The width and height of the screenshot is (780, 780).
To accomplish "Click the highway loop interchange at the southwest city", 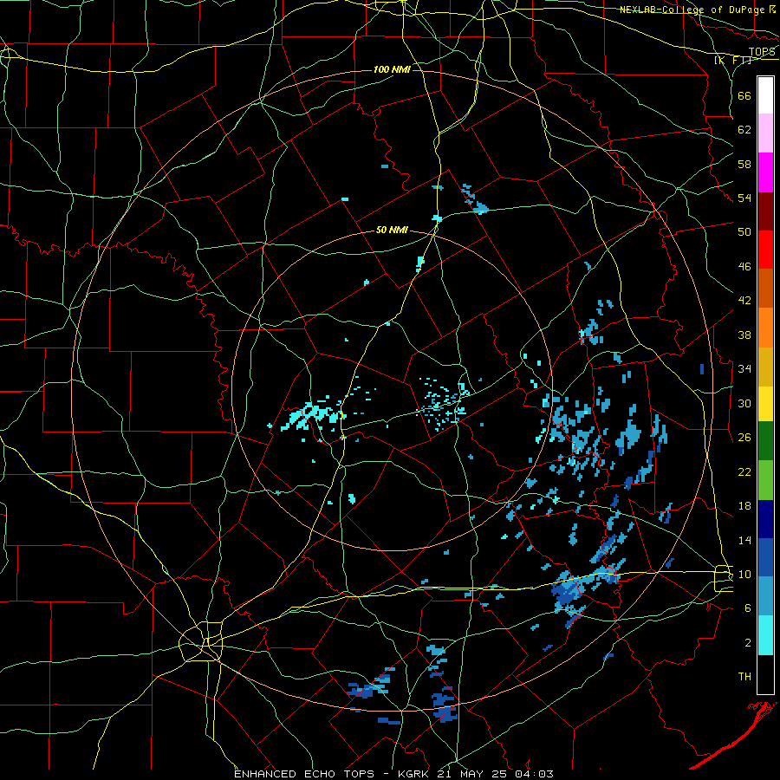I will pyautogui.click(x=201, y=641).
